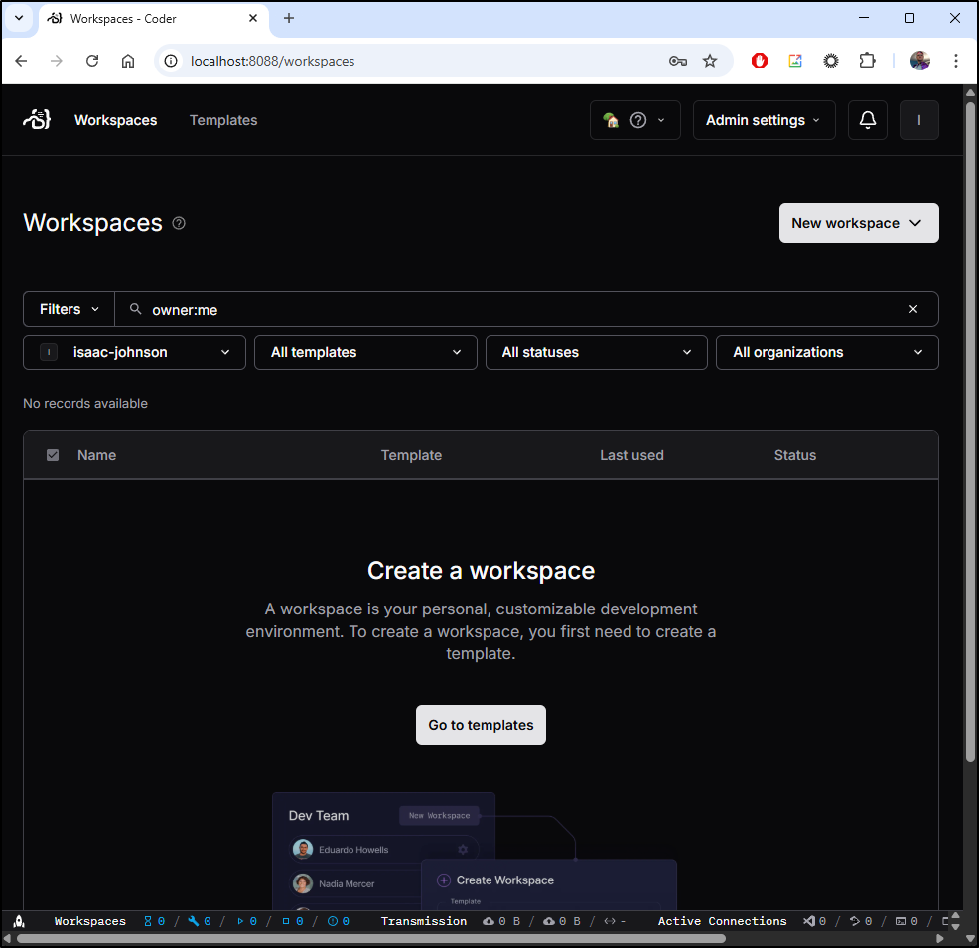Viewport: 979px width, 948px height.
Task: Select the Workspaces - Coder browser tab
Action: pos(153,19)
